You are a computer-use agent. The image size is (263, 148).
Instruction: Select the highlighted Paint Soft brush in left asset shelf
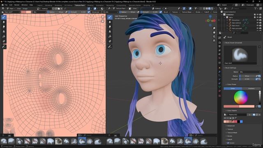[82, 141]
